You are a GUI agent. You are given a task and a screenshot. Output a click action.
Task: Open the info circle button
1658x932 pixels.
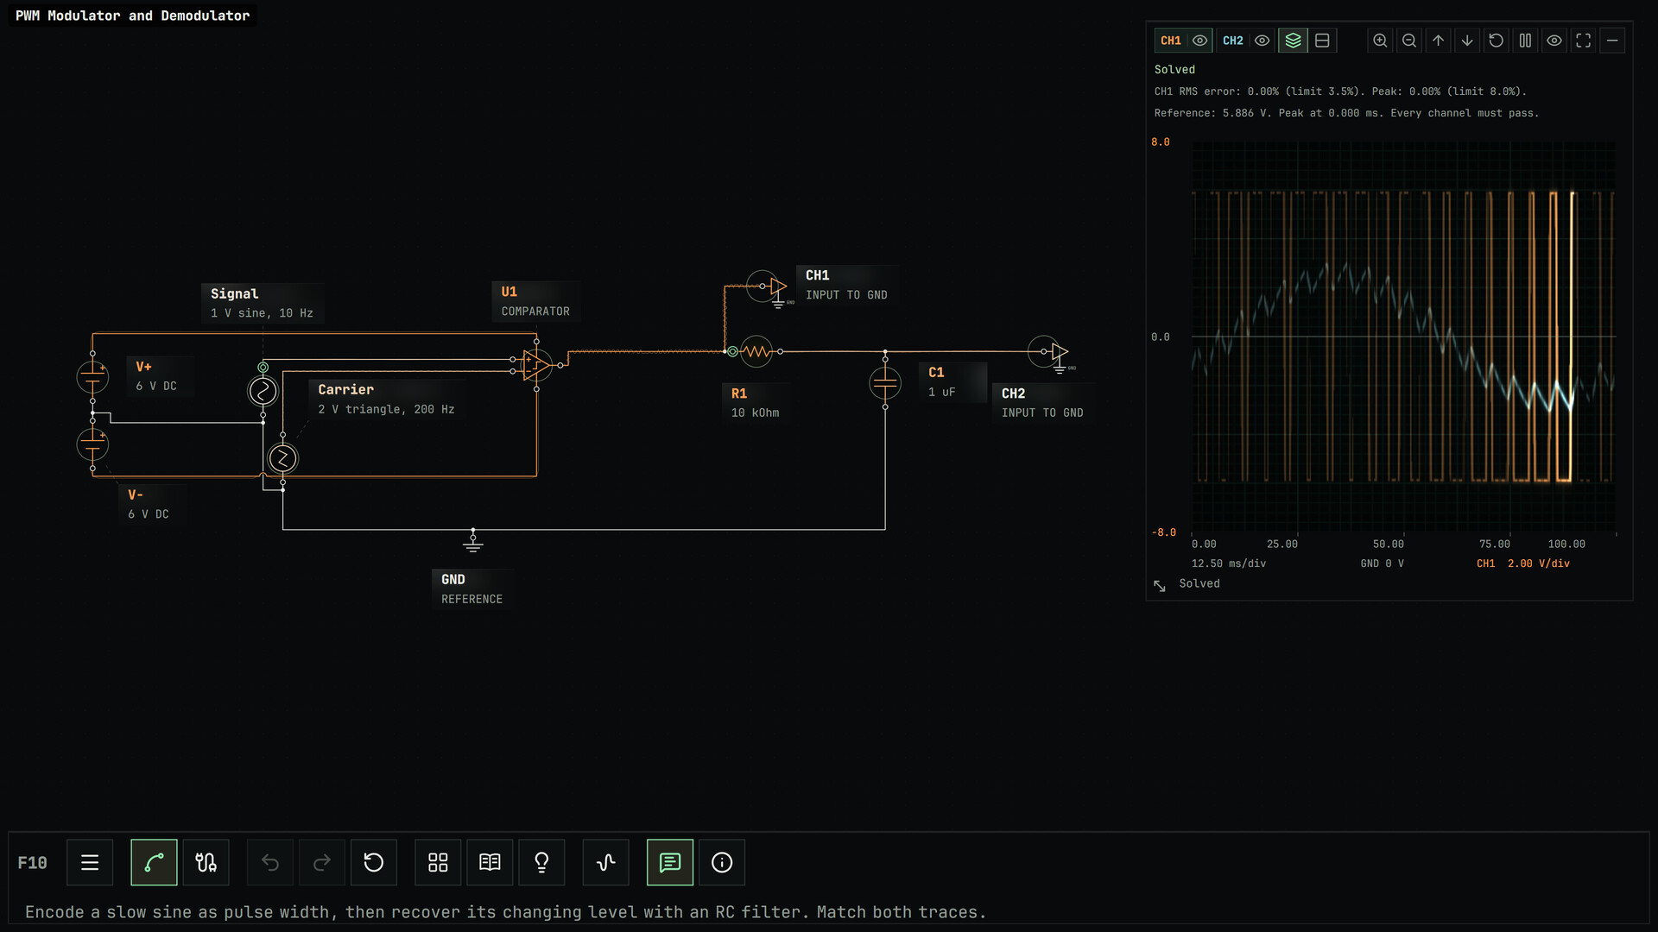click(x=722, y=862)
